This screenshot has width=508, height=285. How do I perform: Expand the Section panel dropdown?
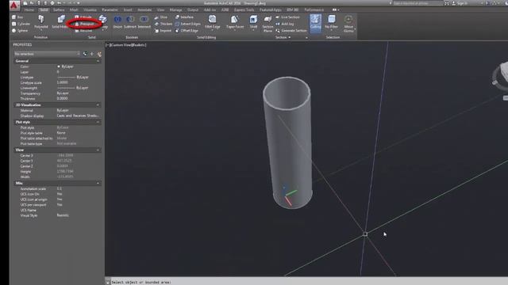pos(283,37)
